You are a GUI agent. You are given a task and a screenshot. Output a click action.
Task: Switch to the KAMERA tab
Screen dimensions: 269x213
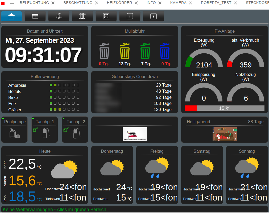pos(178,3)
